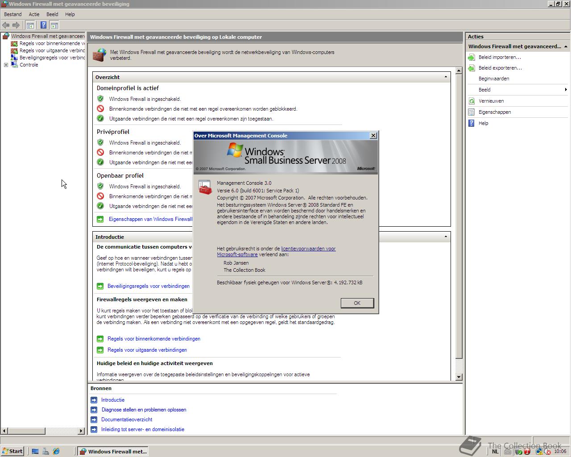
Task: Click the Server Manager quick launch icon
Action: [46, 451]
